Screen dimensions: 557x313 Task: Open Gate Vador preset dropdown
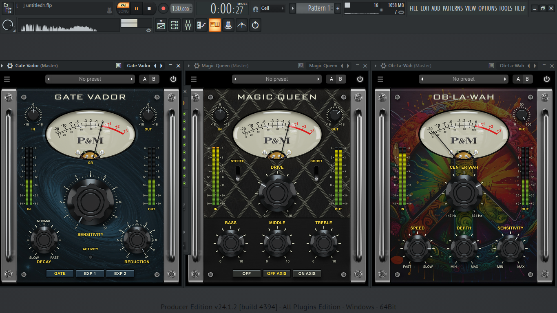coord(90,79)
